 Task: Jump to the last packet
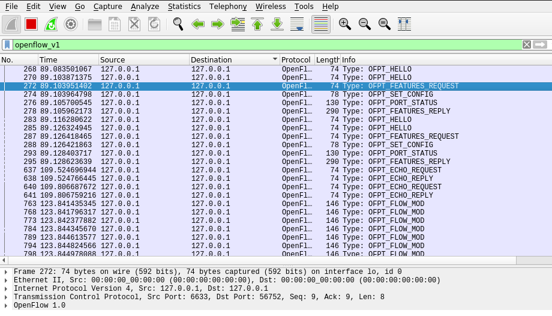click(277, 24)
